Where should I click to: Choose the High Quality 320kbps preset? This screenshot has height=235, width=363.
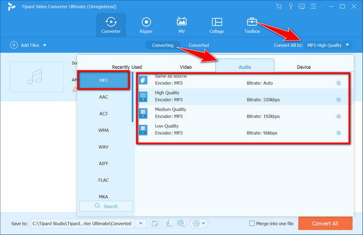click(243, 97)
